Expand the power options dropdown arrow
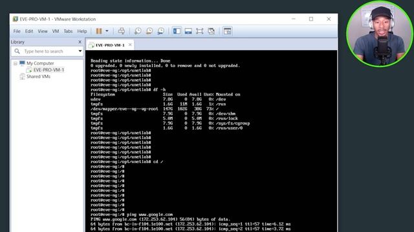Viewport: 414px width, 232px height. point(107,31)
